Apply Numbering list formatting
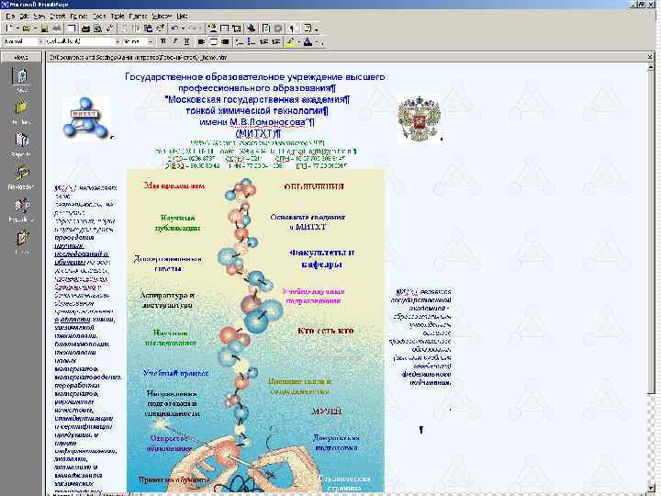 [x=240, y=41]
